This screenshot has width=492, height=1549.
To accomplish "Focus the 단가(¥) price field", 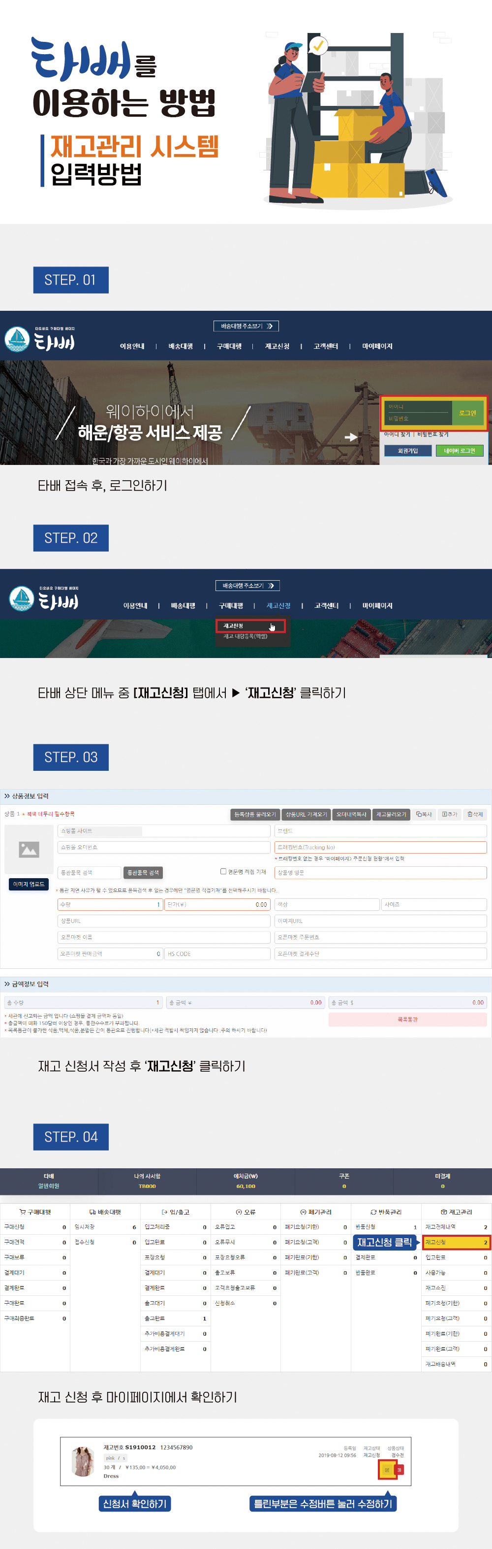I will tap(217, 904).
